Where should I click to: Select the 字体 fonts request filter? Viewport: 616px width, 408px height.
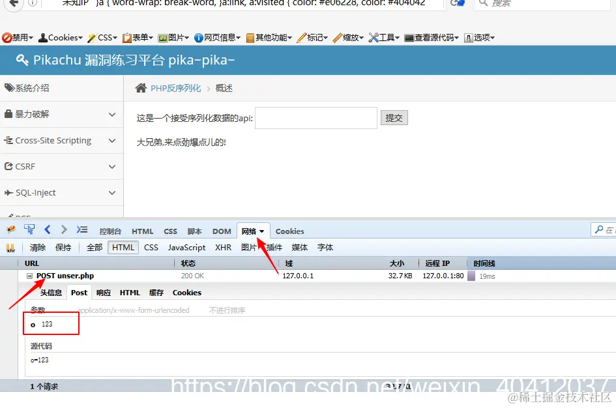click(x=325, y=248)
